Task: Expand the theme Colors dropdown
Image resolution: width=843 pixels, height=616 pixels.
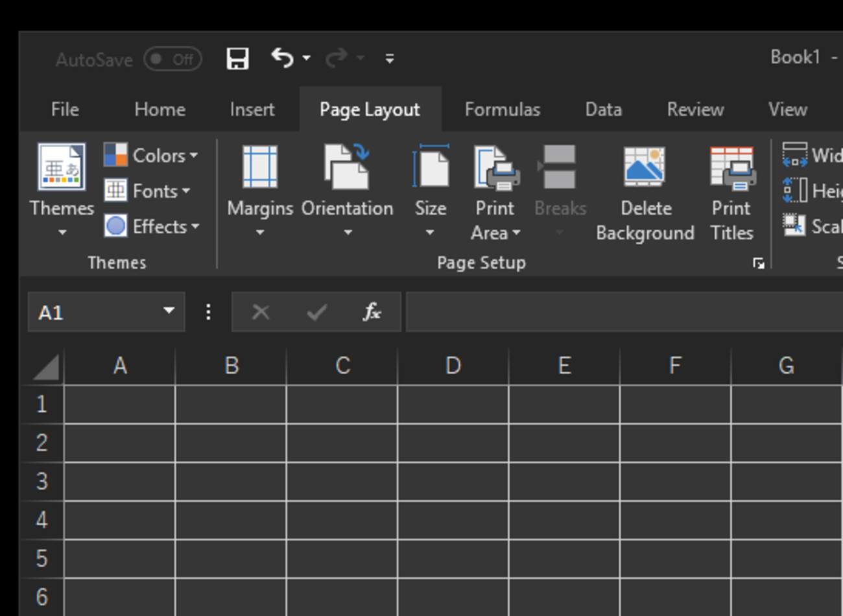Action: [x=151, y=156]
